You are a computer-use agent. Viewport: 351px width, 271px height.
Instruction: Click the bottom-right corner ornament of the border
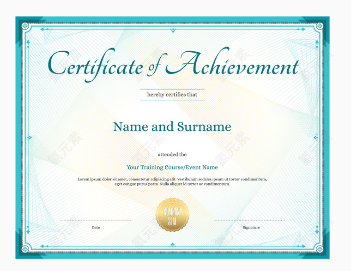pos(320,249)
